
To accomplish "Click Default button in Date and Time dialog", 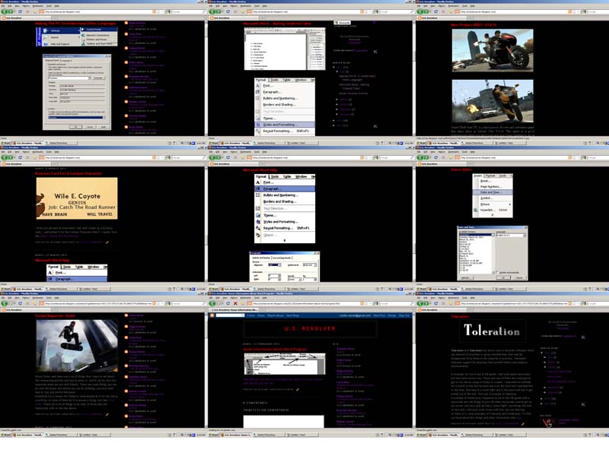I will point(465,277).
